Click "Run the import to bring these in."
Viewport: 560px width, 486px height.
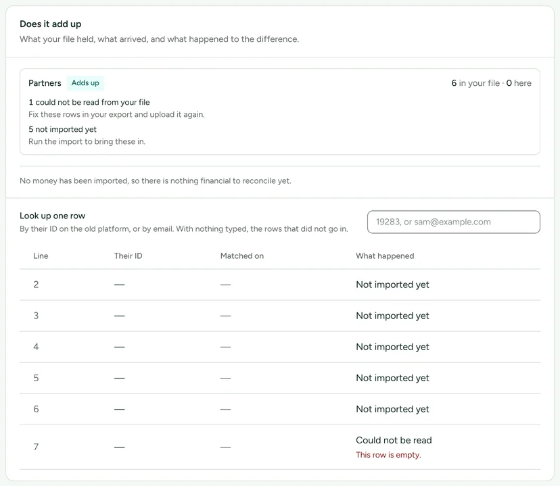[87, 142]
